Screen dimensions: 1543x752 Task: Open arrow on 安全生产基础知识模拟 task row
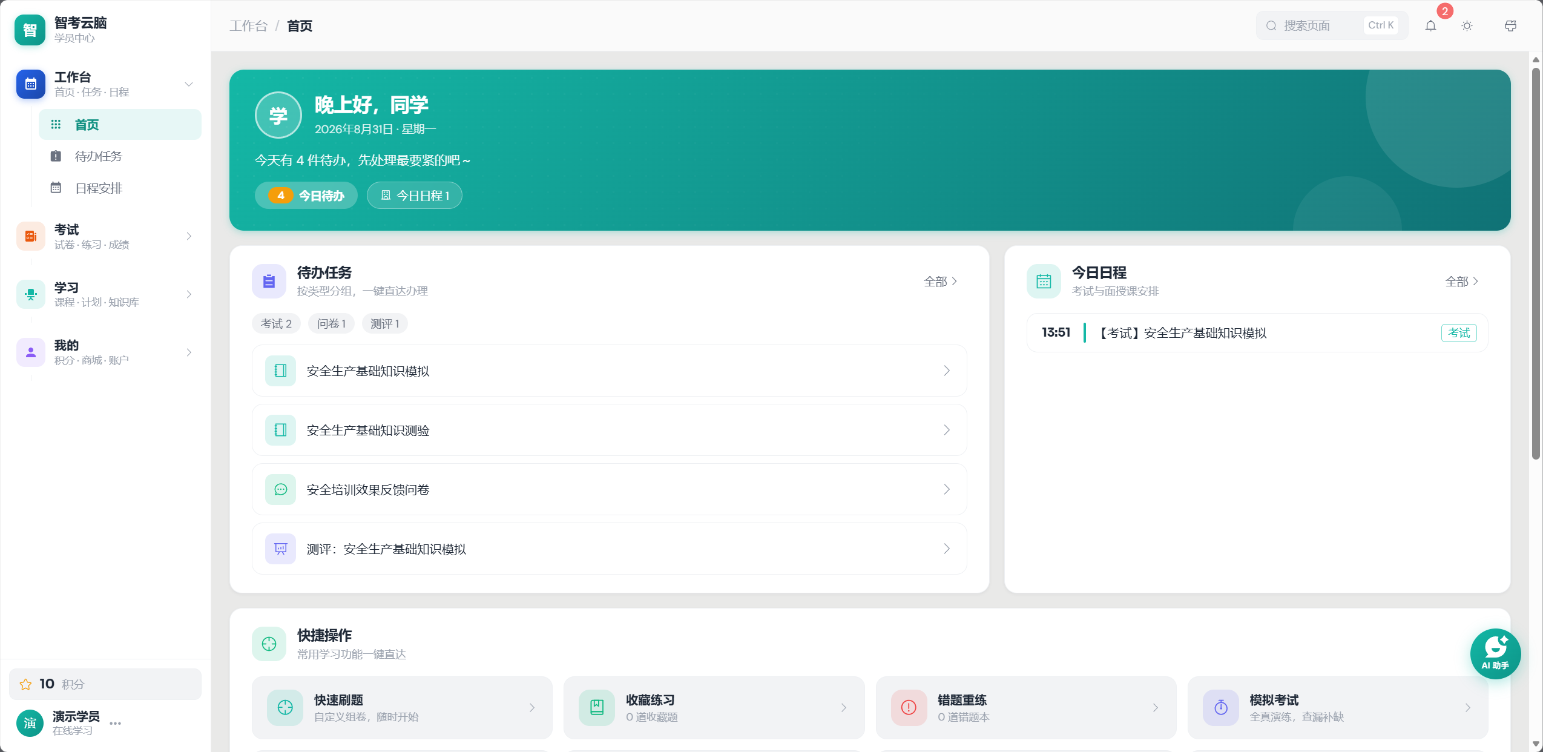[947, 371]
